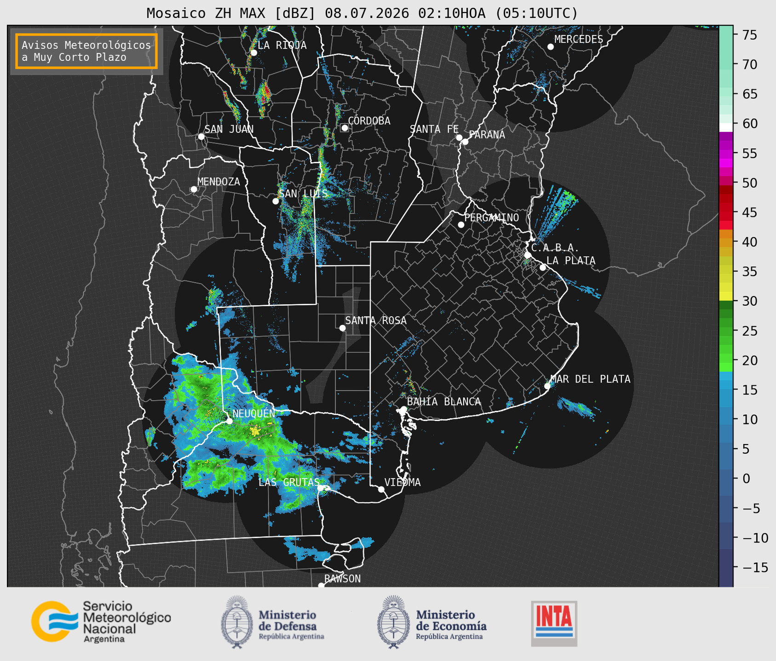776x661 pixels.
Task: Click the yellow echo core east of Neuquén
Action: tap(255, 431)
